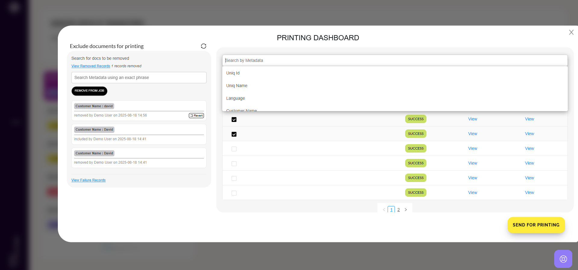Choose Uniq Name in dropdown list
Viewport: 578px width, 270px height.
coord(237,86)
